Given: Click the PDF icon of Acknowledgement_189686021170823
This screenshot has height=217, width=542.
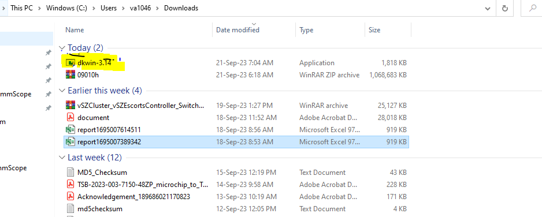Looking at the screenshot, I should pos(70,197).
